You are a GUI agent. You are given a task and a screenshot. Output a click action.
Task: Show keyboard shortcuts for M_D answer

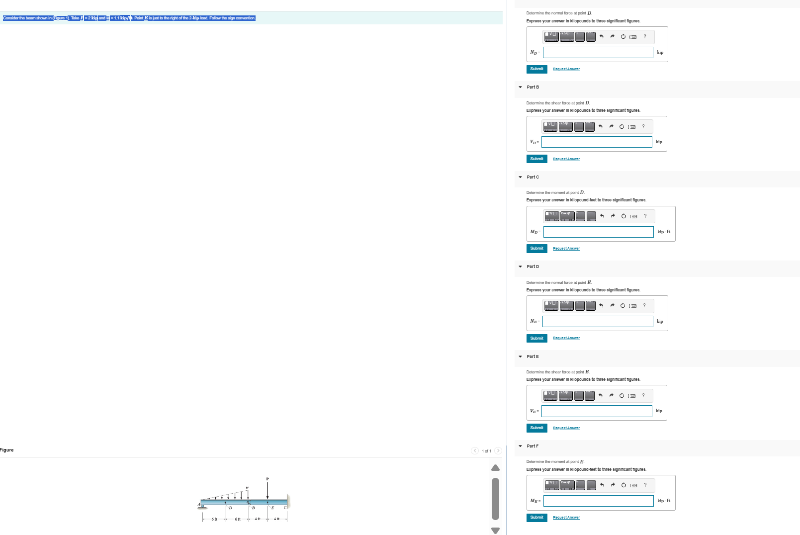click(x=633, y=216)
